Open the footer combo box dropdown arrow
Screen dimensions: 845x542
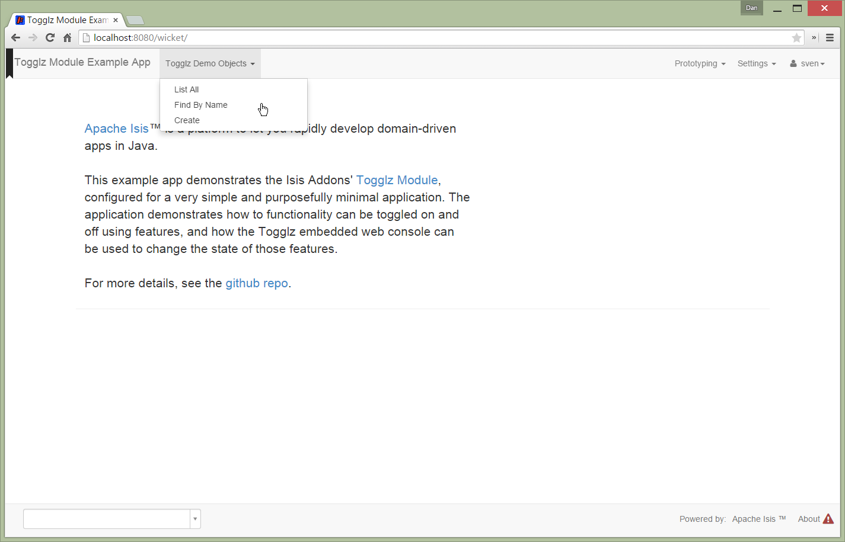click(x=195, y=519)
